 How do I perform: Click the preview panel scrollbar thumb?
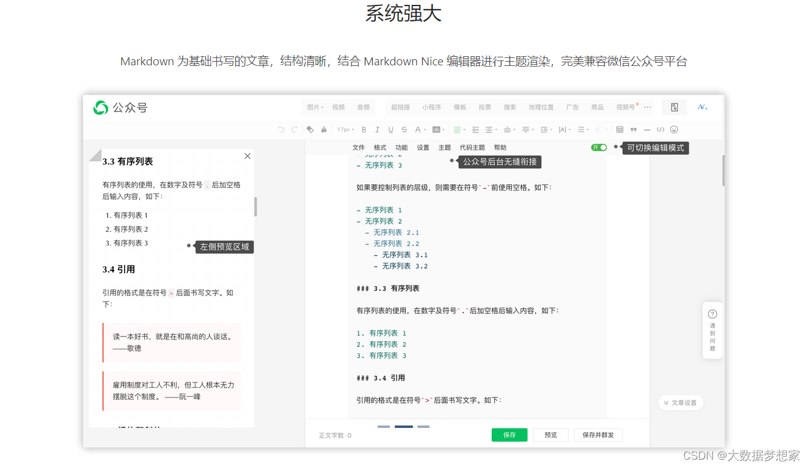pyautogui.click(x=255, y=206)
